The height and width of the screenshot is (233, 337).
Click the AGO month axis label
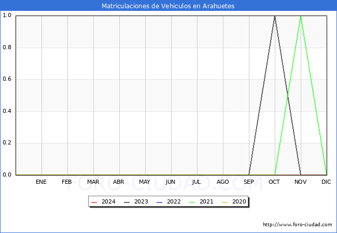222,182
